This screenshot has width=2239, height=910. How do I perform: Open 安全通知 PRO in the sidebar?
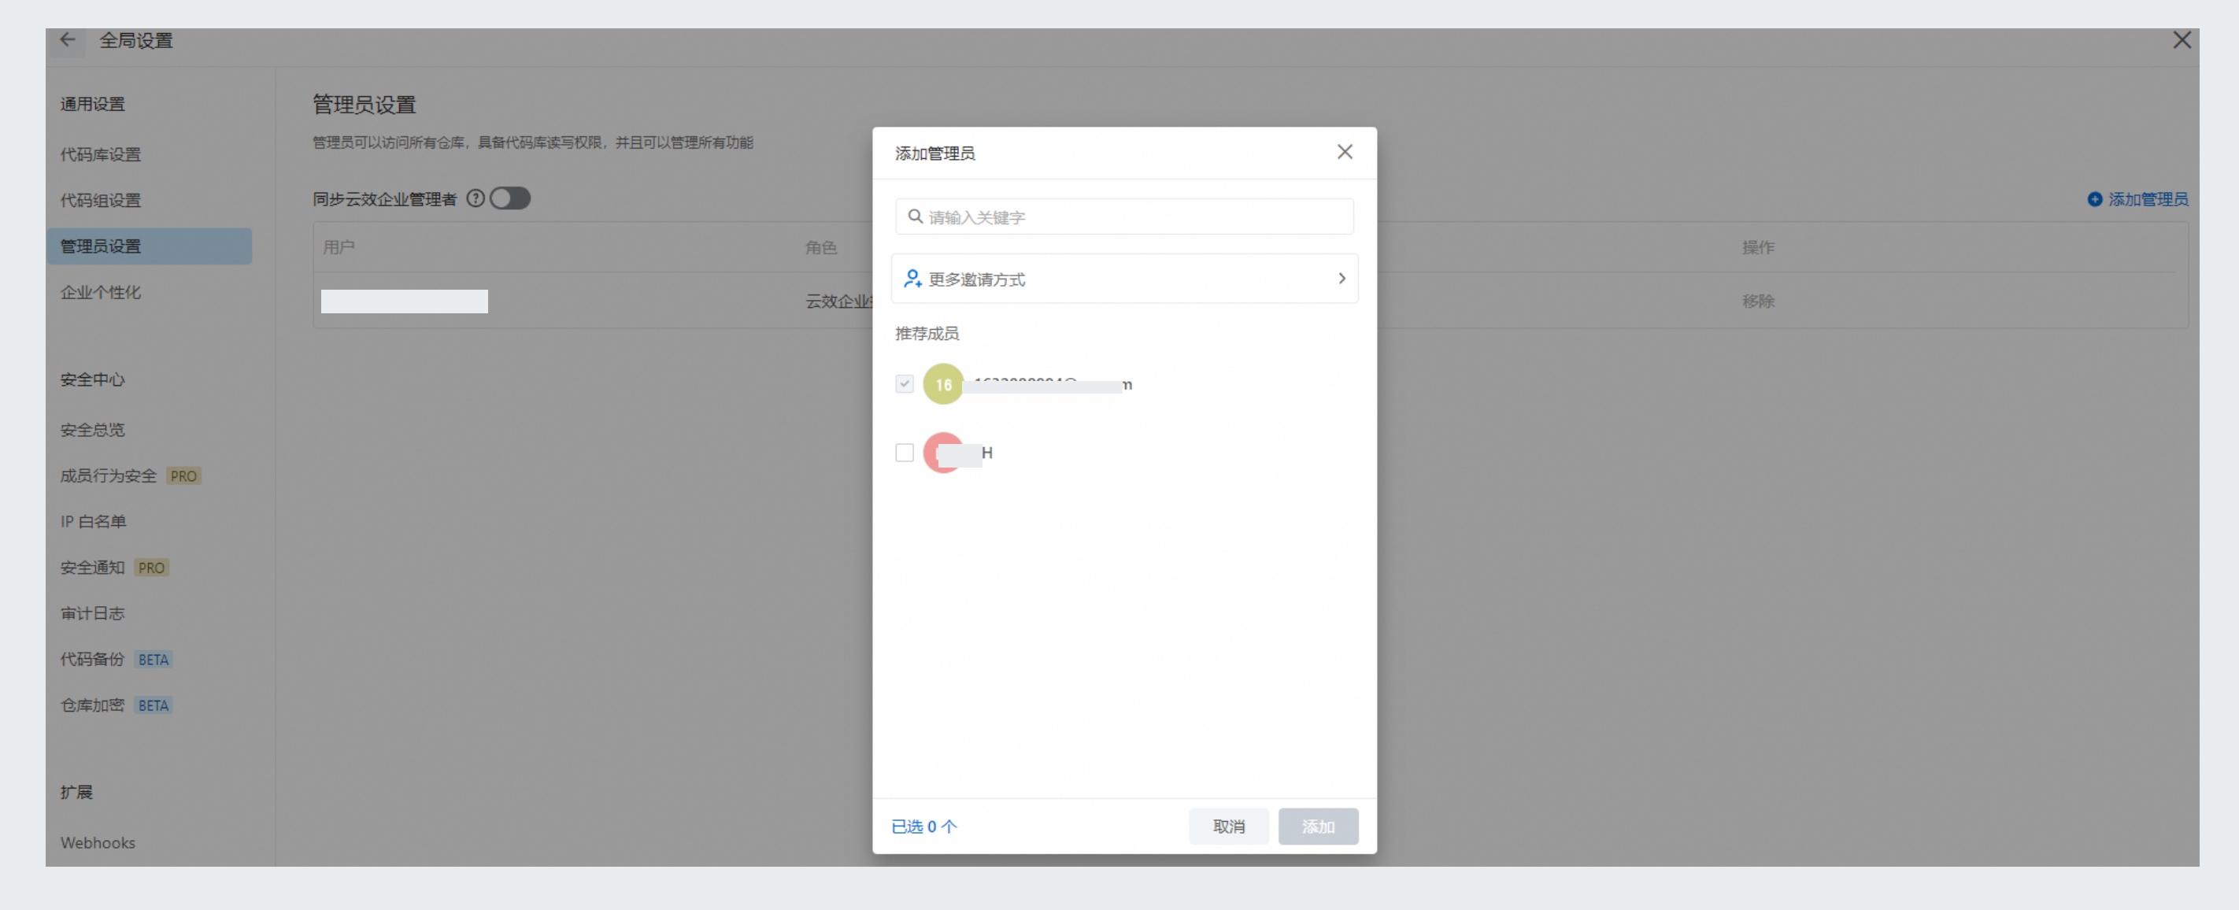click(115, 568)
